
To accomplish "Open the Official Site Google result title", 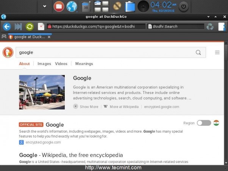I will tap(55, 125).
